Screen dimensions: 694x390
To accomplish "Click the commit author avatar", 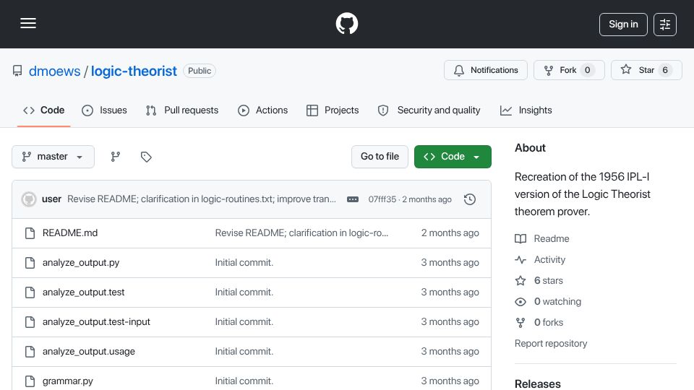I will click(29, 199).
